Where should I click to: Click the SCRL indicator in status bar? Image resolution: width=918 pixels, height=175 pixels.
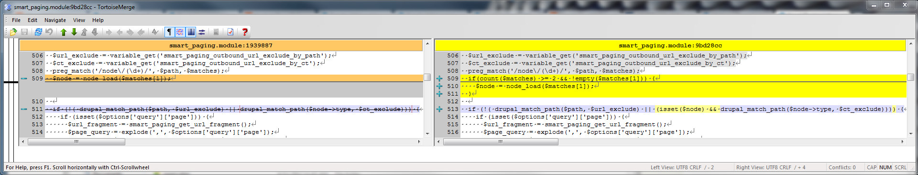pos(900,167)
